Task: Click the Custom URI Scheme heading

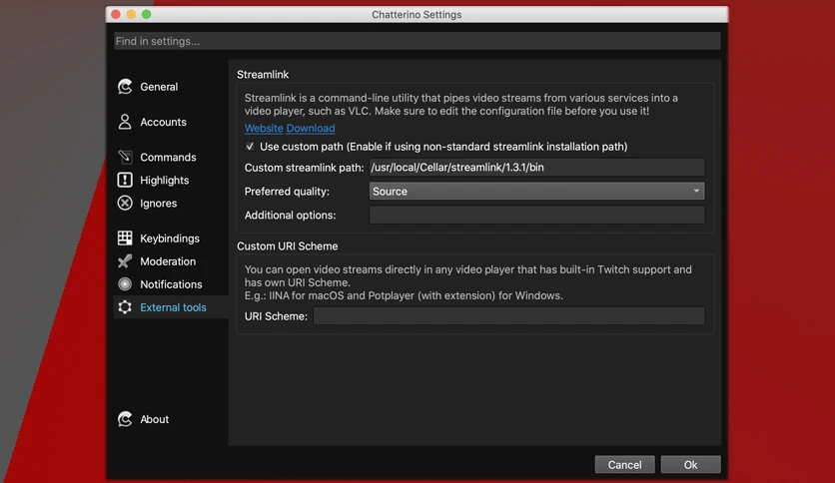Action: tap(287, 246)
